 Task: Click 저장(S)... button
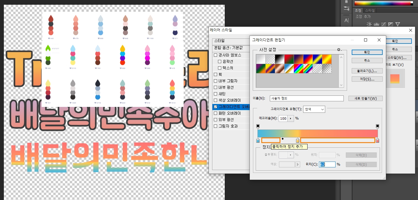[367, 79]
